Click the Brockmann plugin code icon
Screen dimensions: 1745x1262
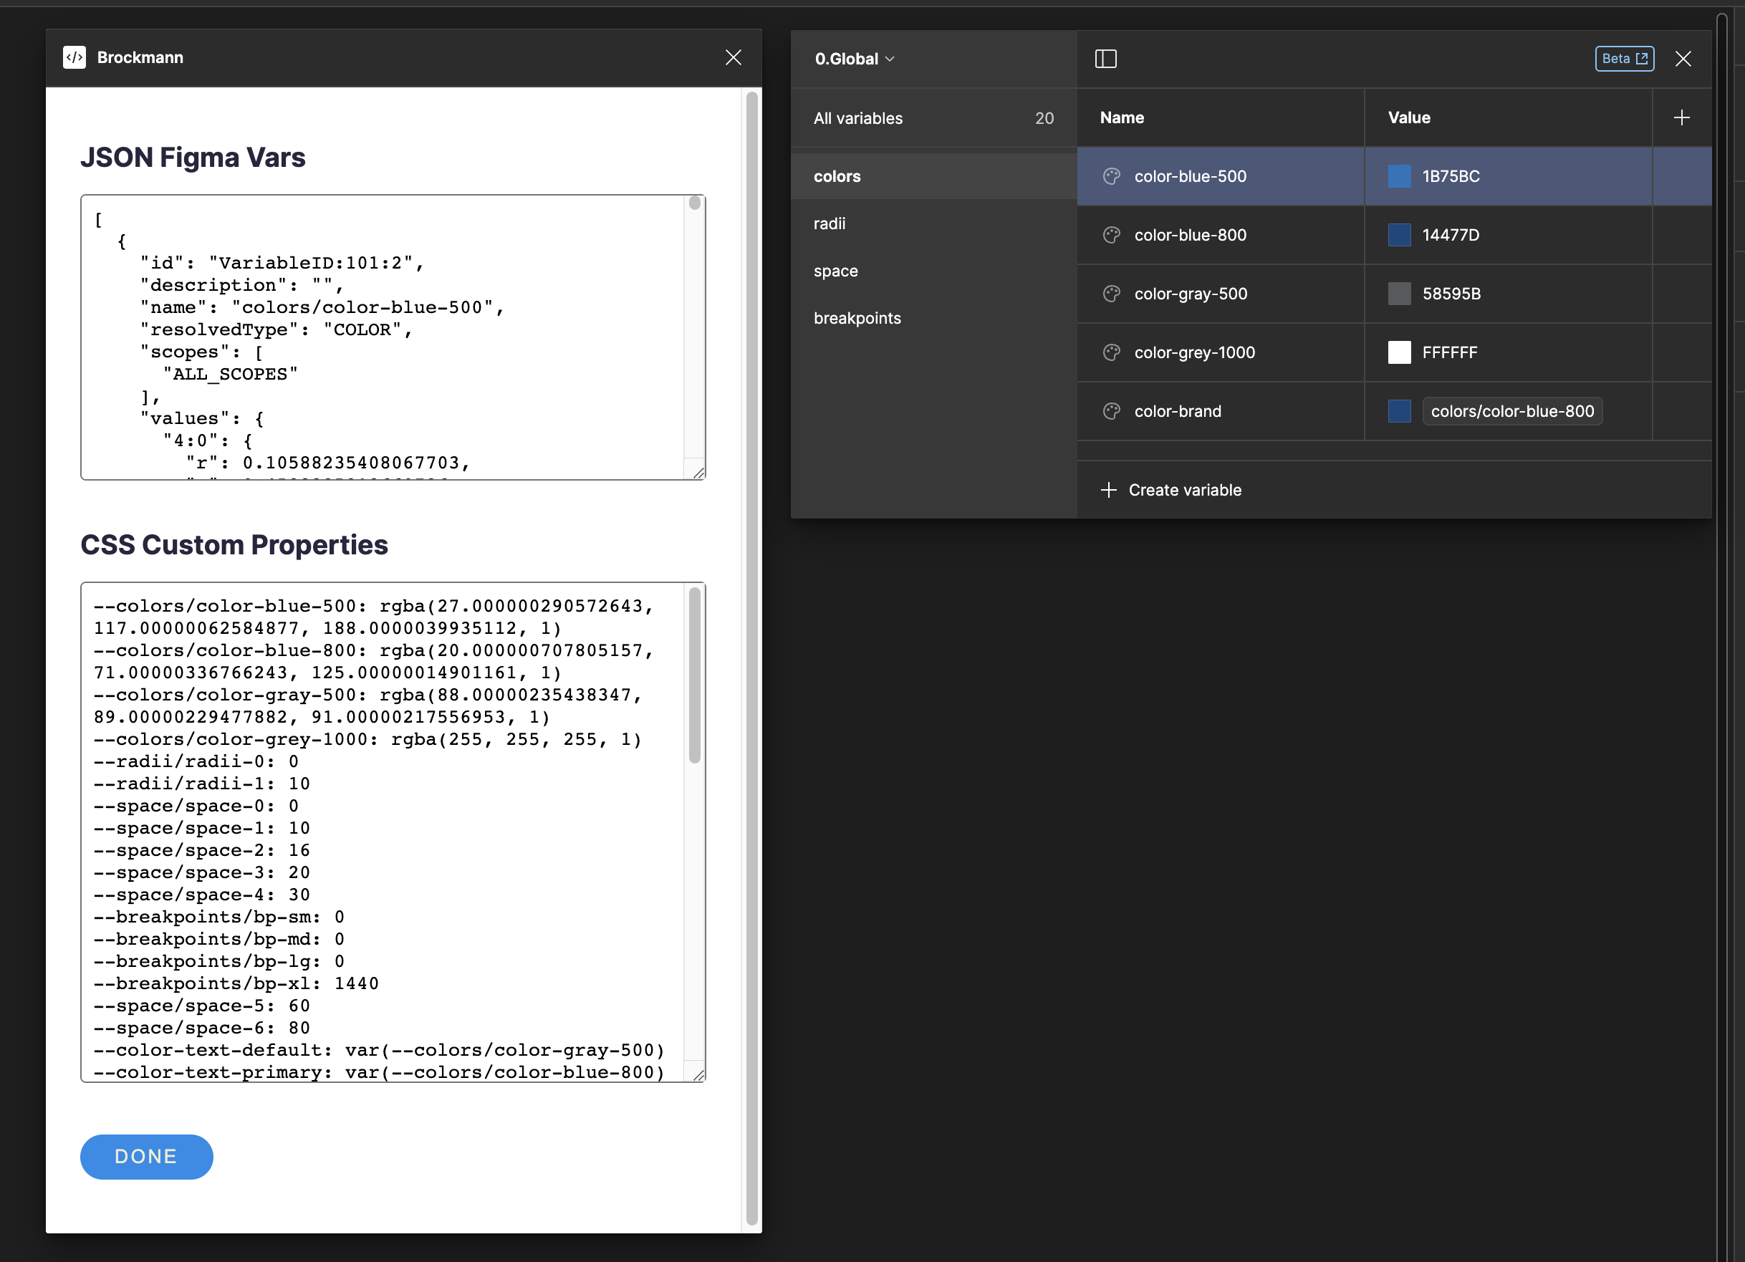[x=74, y=57]
